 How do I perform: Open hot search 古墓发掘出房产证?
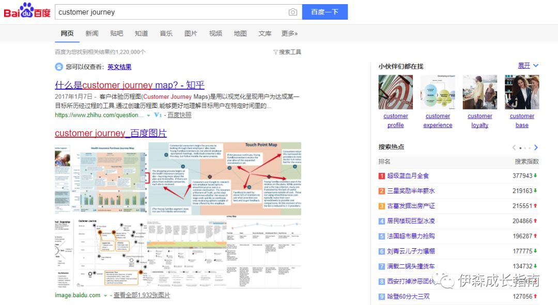click(411, 206)
